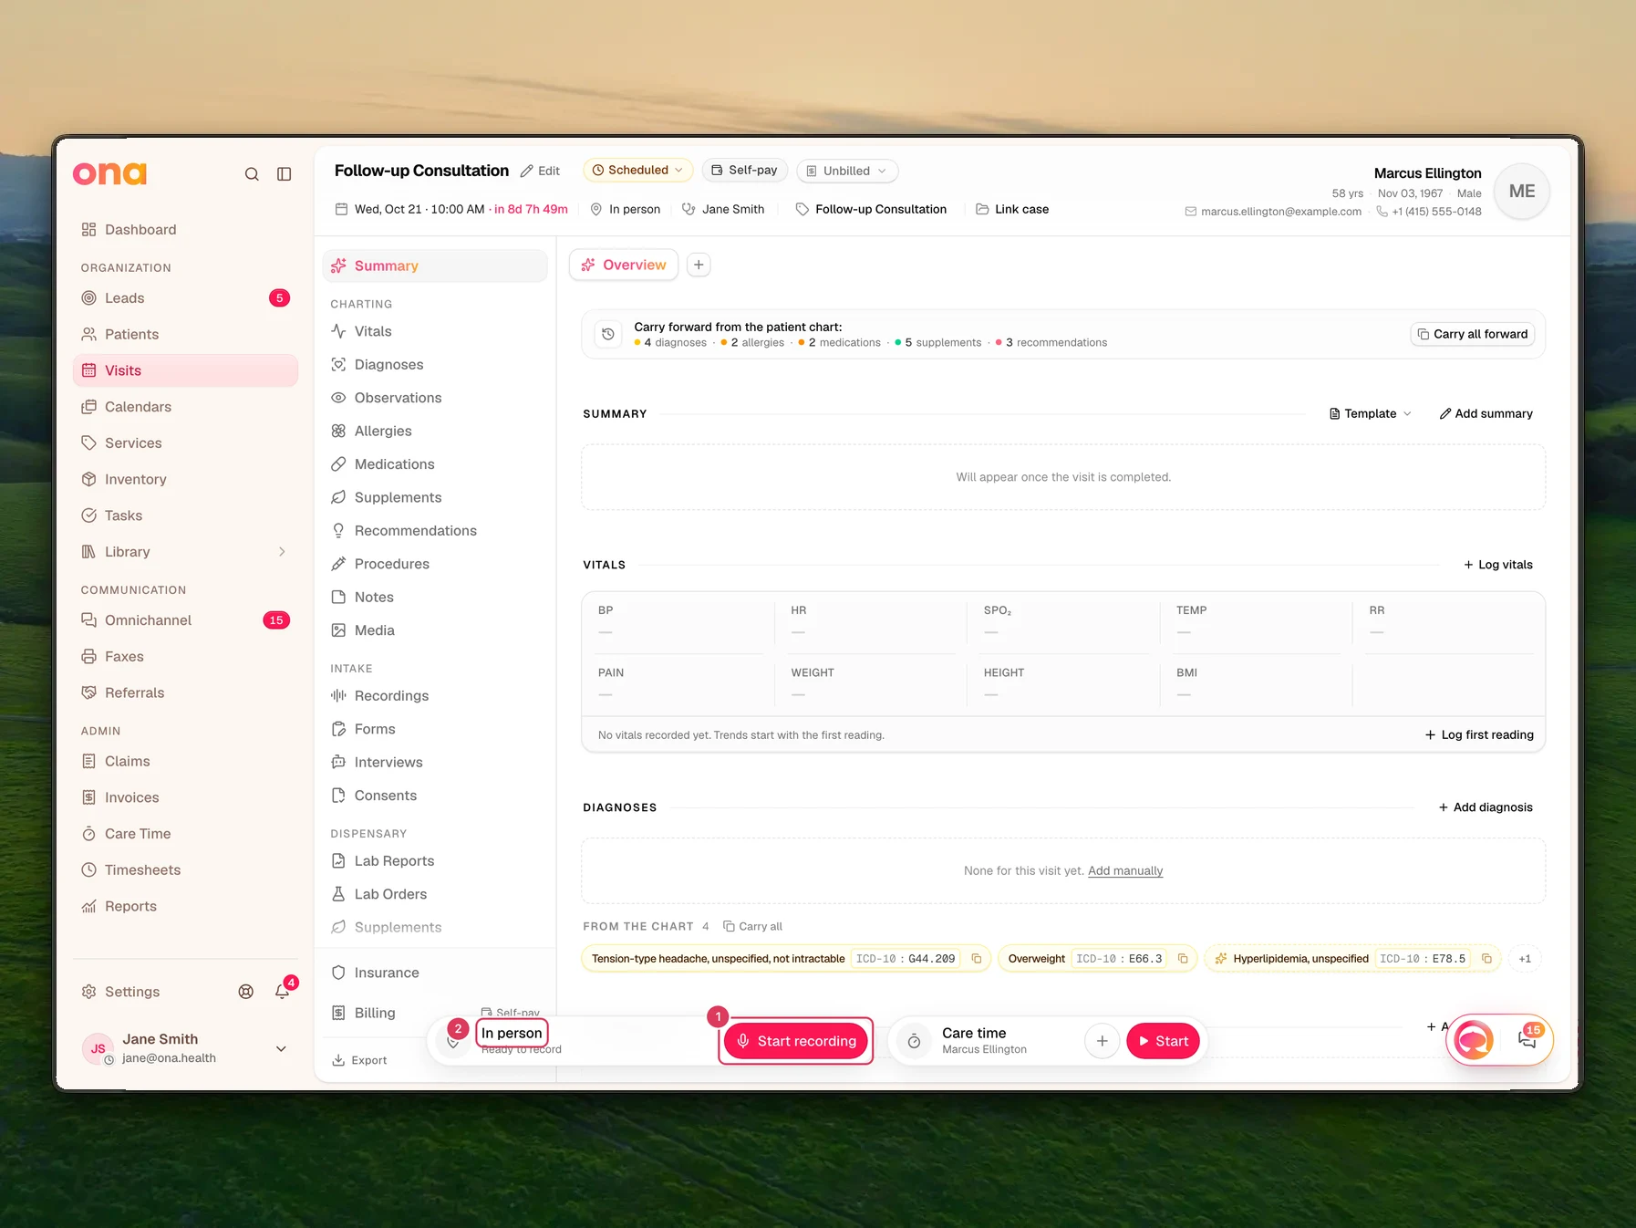Select Vitals in the Charting menu
Image resolution: width=1636 pixels, height=1228 pixels.
[x=435, y=331]
